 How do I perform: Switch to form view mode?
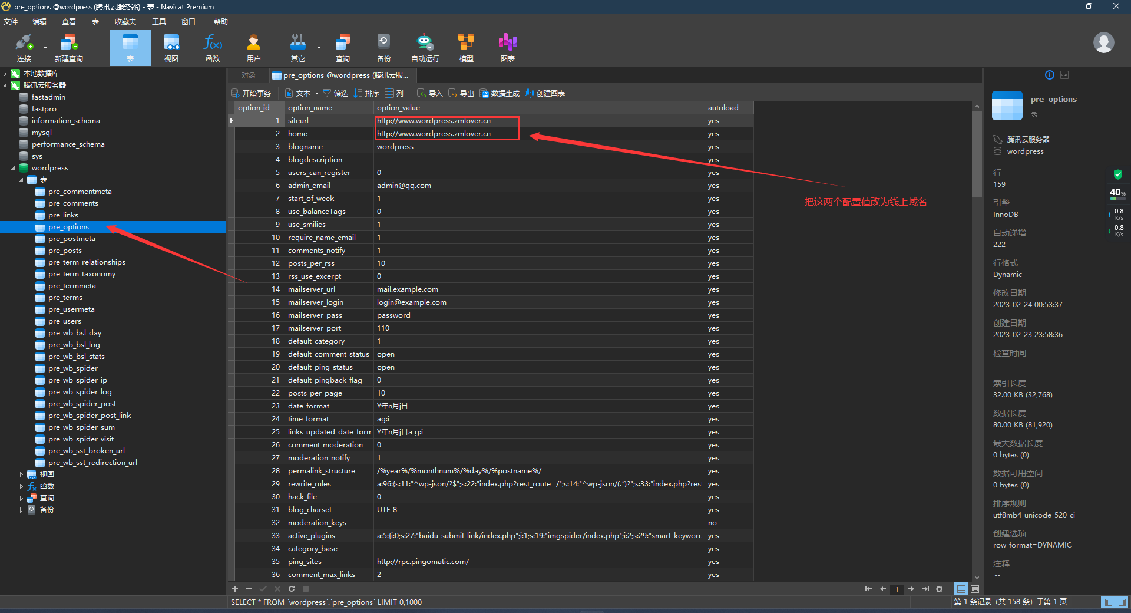[974, 589]
